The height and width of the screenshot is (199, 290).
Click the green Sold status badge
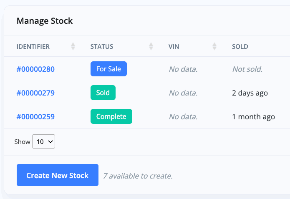103,93
